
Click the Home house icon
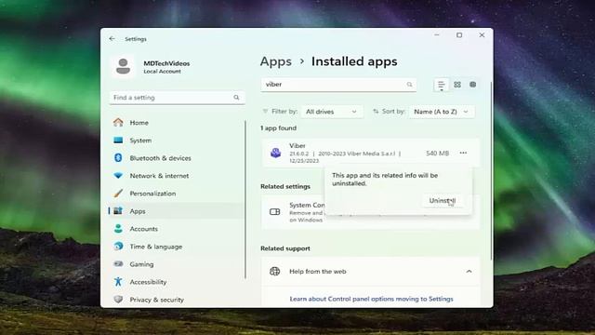[118, 122]
